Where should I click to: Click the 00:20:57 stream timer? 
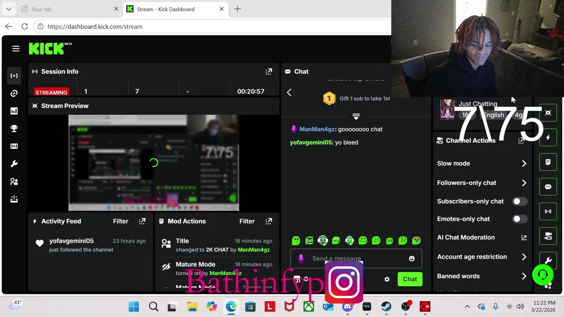[251, 91]
